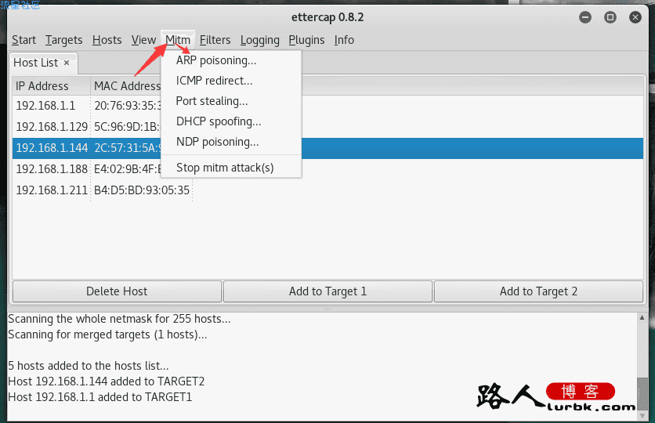Sort by IP Address column header
Image resolution: width=655 pixels, height=423 pixels.
click(52, 86)
